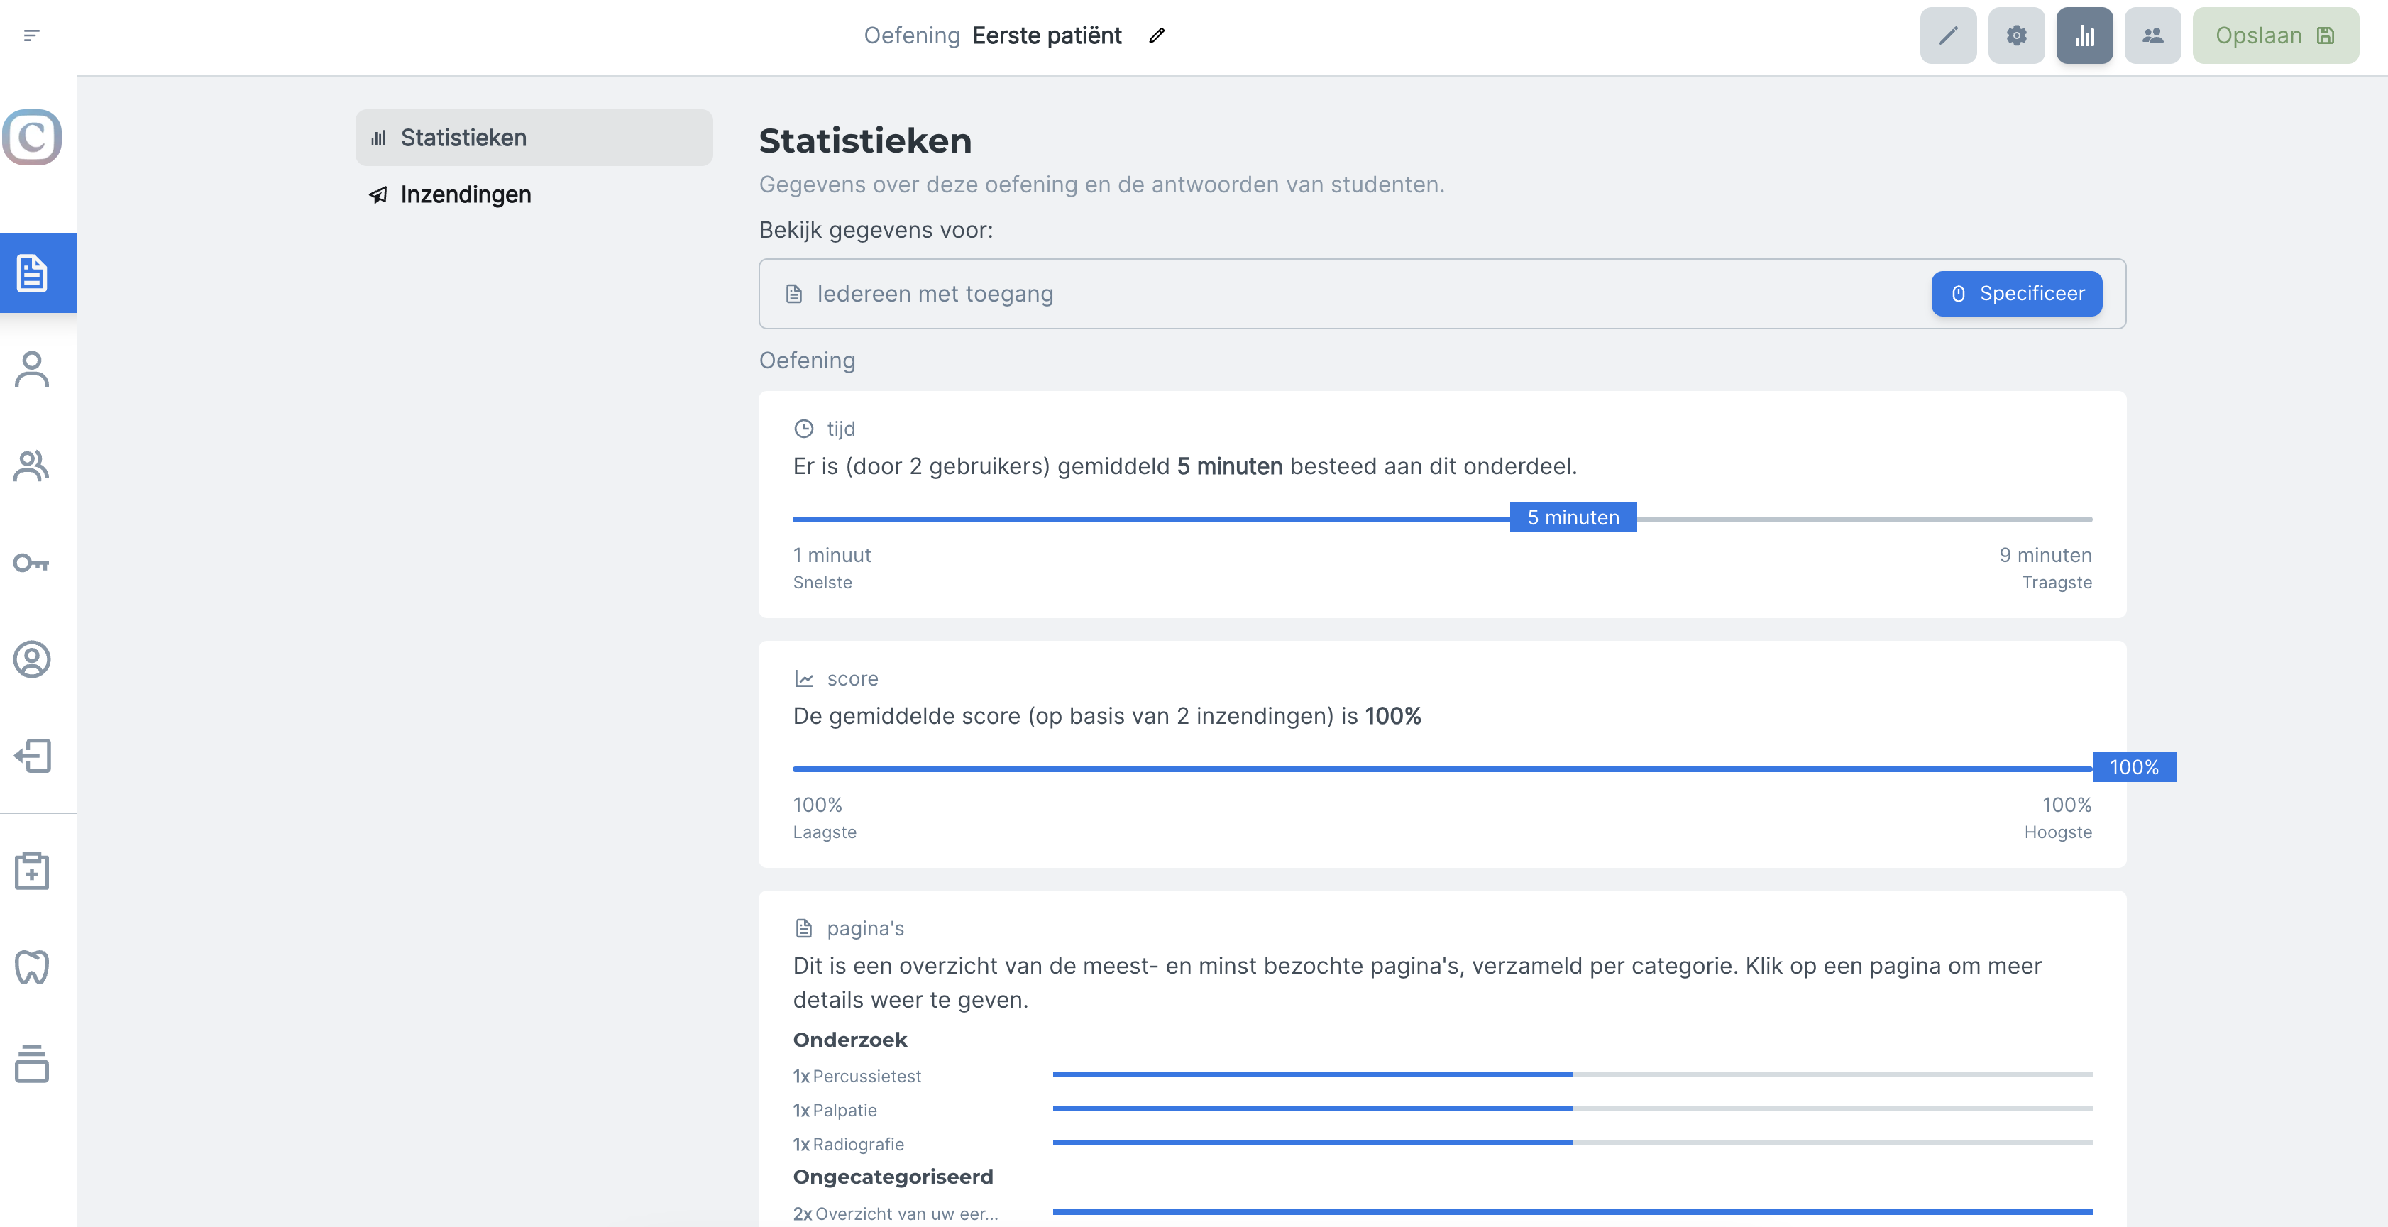Viewport: 2388px width, 1227px height.
Task: Open the user groups icon in sidebar
Action: tap(31, 466)
